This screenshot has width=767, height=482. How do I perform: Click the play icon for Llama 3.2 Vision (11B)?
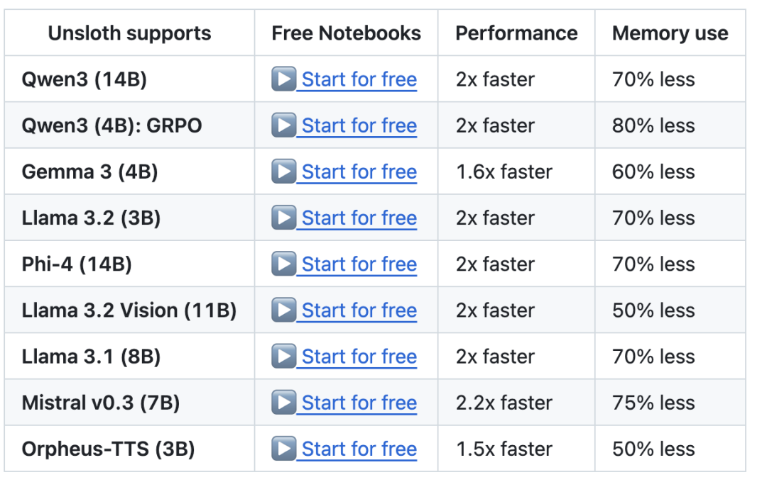(x=283, y=310)
